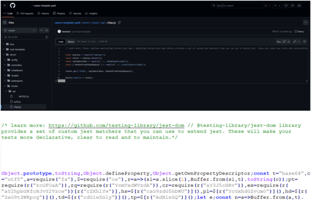
Task: Open the routes breadcrumb link
Action: pyautogui.click(x=95, y=23)
